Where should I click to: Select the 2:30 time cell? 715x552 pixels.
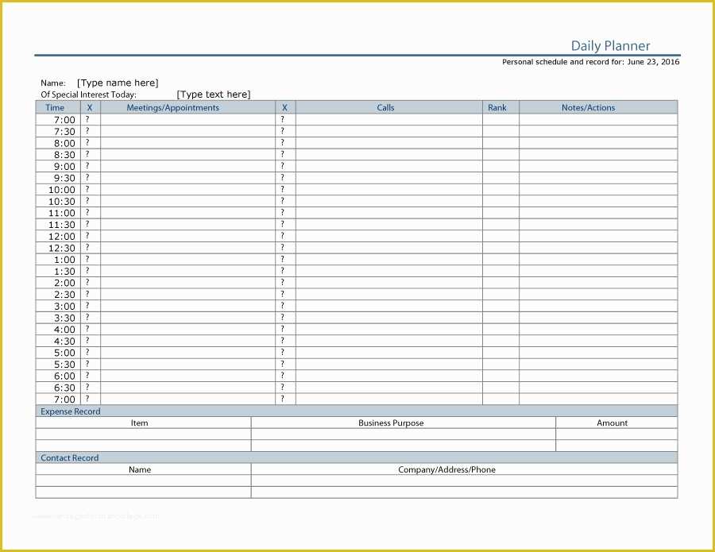[x=58, y=295]
